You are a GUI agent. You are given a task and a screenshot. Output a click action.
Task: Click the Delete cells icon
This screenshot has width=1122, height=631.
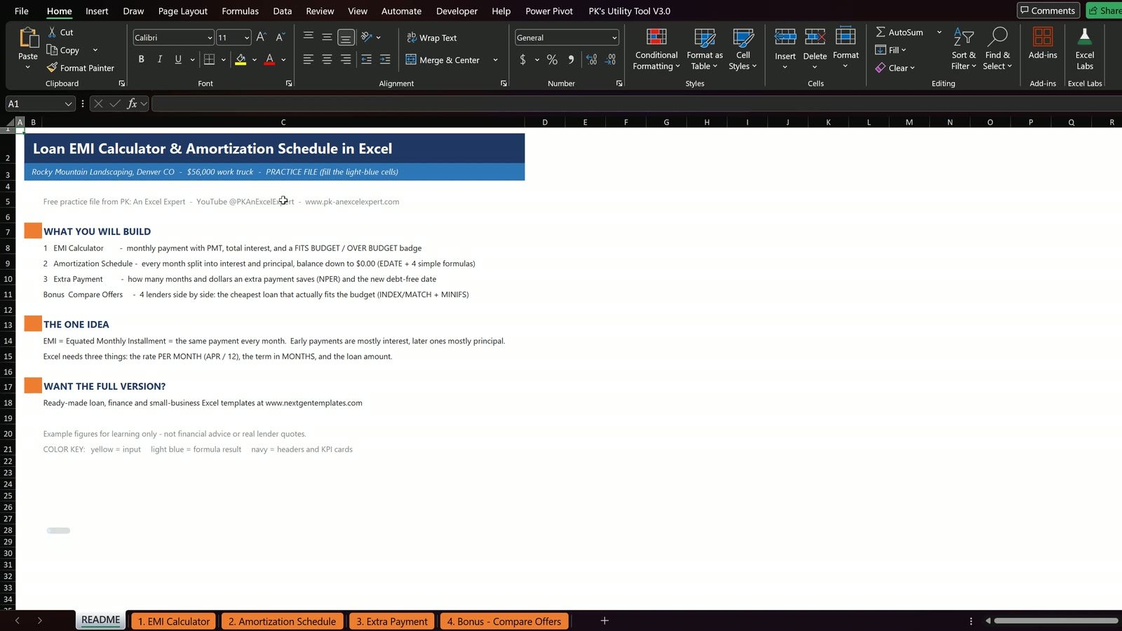tap(815, 37)
